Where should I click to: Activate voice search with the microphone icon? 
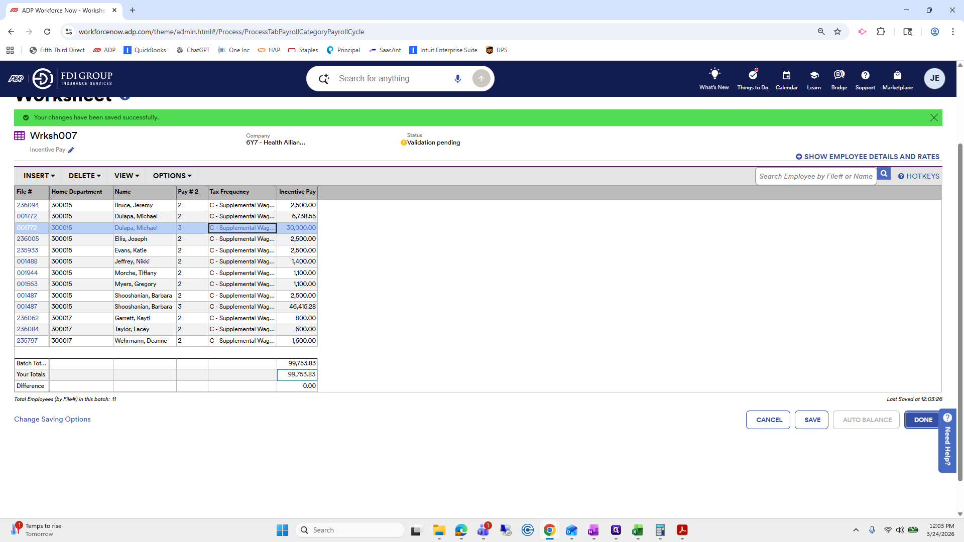[x=457, y=78]
